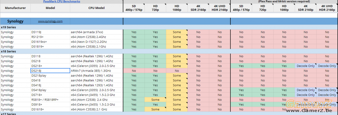
Task: Select the RS818+ / RS818RP+ model cell
Action: point(50,100)
